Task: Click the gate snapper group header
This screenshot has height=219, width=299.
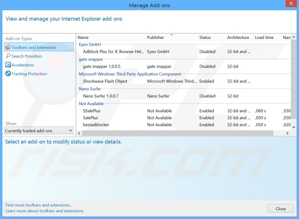Action: [91, 59]
